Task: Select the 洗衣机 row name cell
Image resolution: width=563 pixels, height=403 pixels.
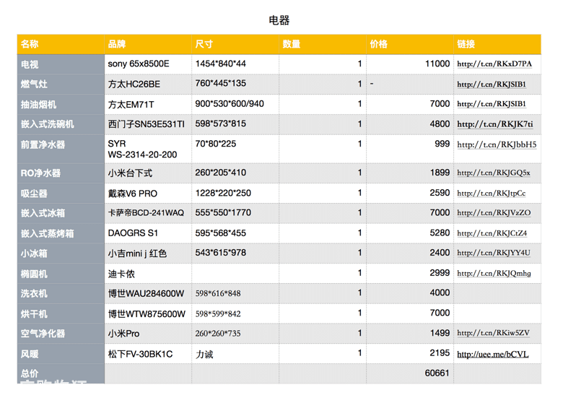Action: tap(61, 294)
